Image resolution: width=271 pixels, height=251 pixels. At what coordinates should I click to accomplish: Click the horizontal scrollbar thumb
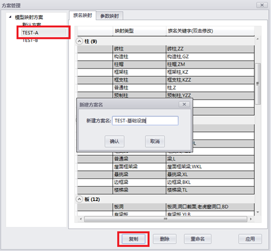(x=165, y=219)
